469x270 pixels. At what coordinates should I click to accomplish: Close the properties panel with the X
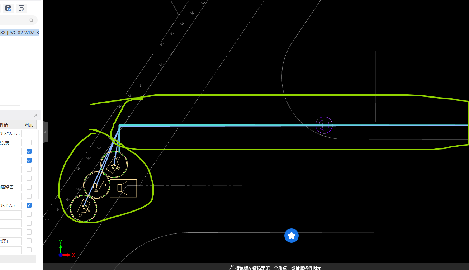(x=36, y=115)
